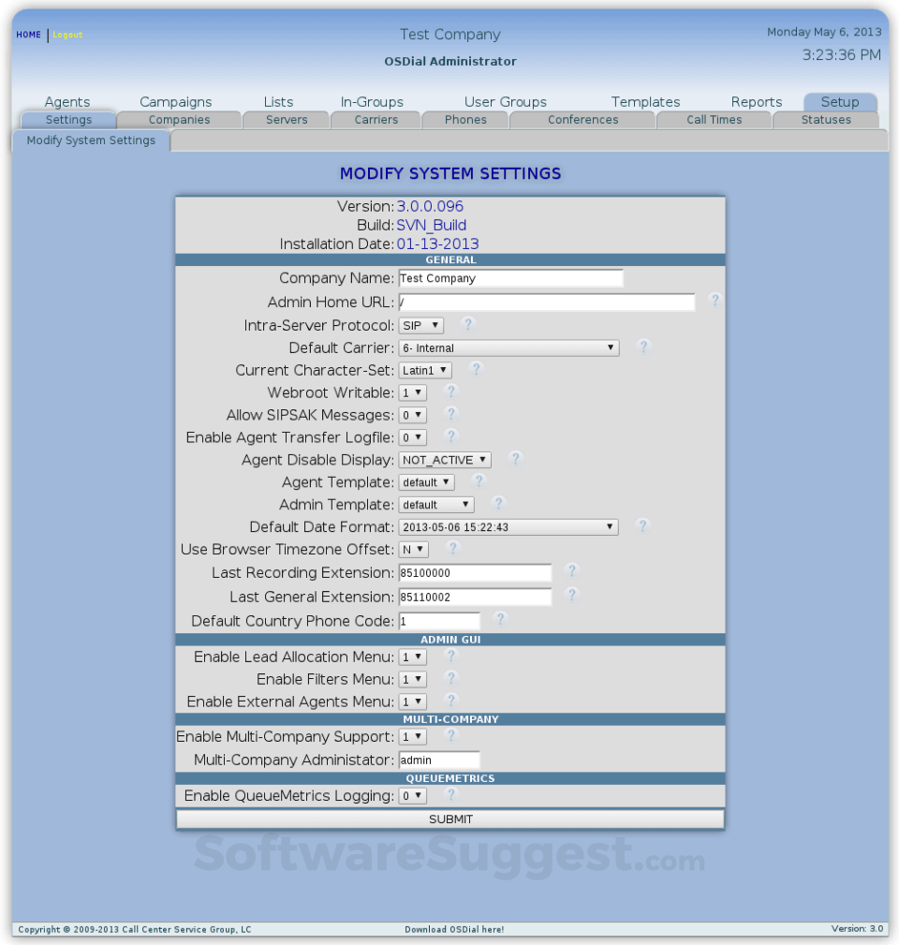The height and width of the screenshot is (945, 899).
Task: Switch to the Campaigns tab
Action: point(174,101)
